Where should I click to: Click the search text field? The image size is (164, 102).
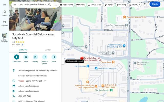click(x=33, y=5)
